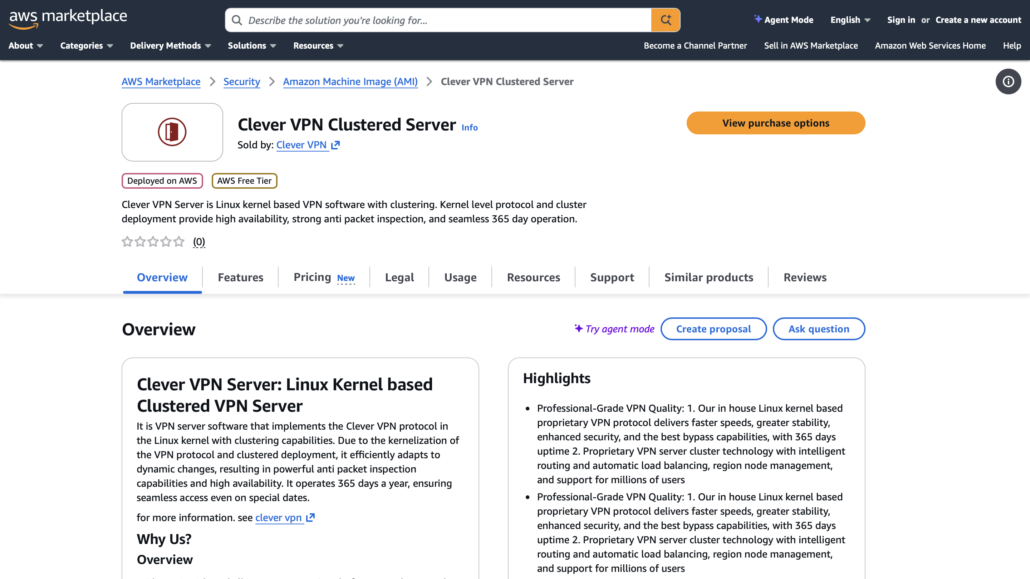Click the external link icon beside Clever VPN seller
Viewport: 1030px width, 579px height.
[335, 145]
